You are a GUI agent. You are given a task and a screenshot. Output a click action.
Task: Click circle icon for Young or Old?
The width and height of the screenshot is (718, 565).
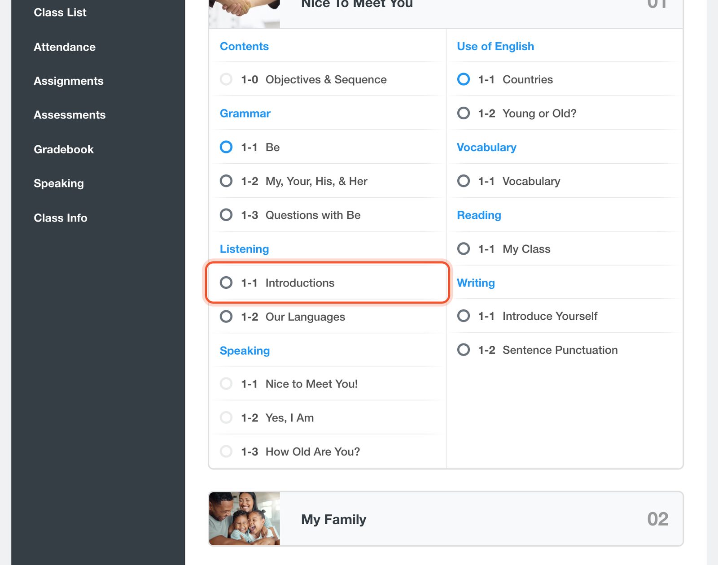point(464,113)
